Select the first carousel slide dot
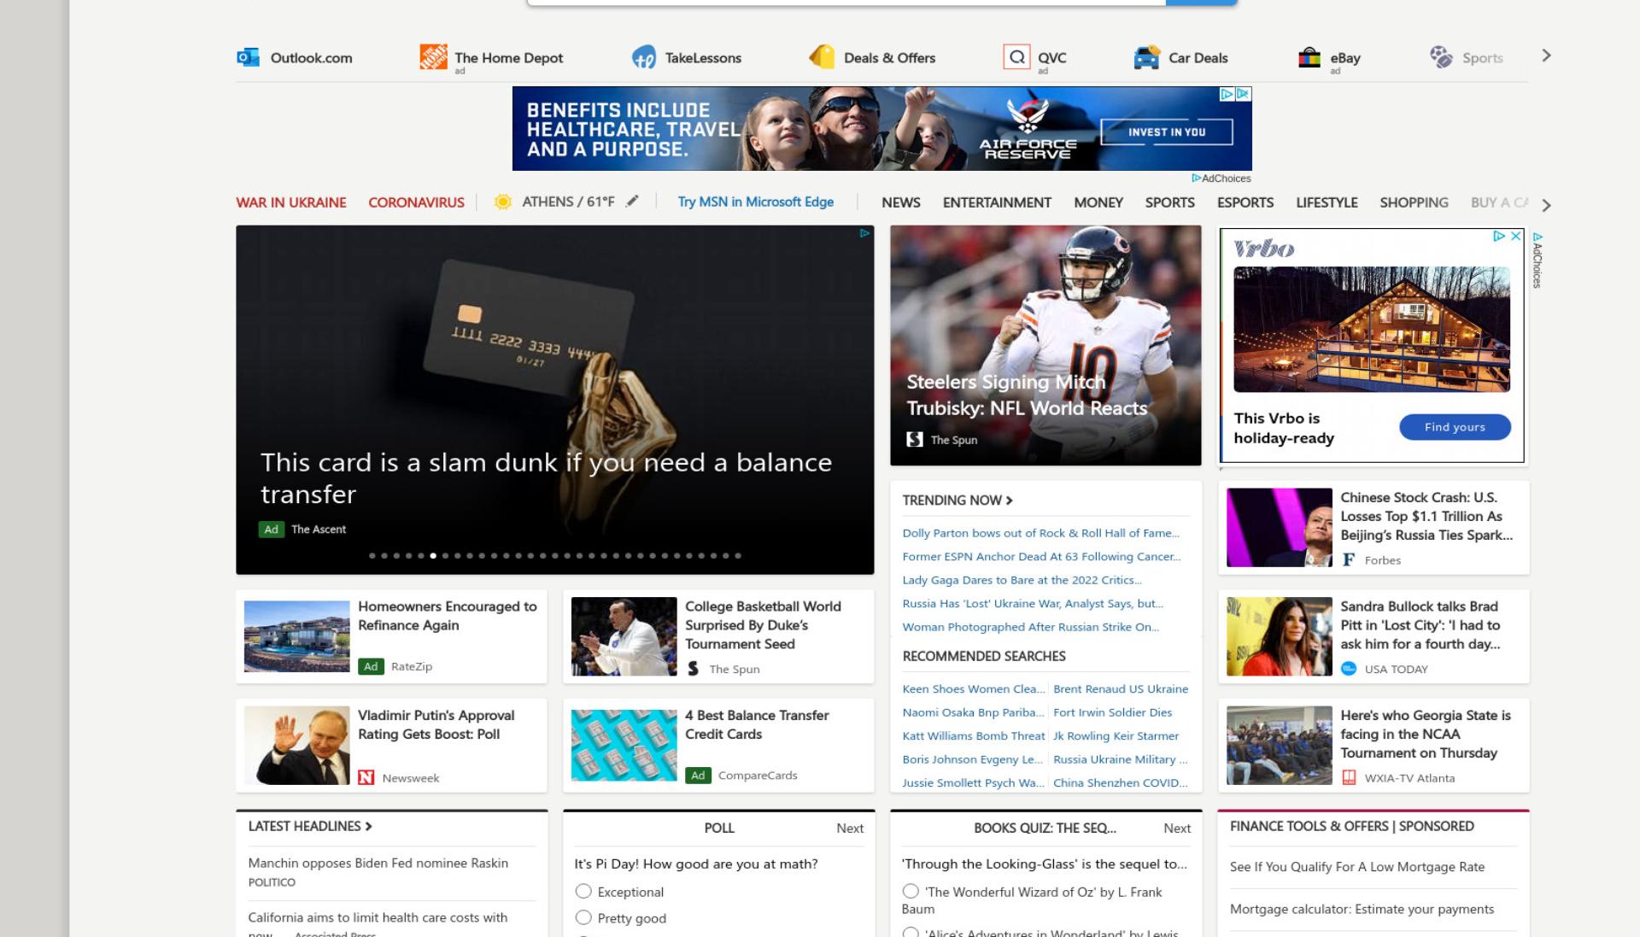The width and height of the screenshot is (1640, 937). (372, 555)
